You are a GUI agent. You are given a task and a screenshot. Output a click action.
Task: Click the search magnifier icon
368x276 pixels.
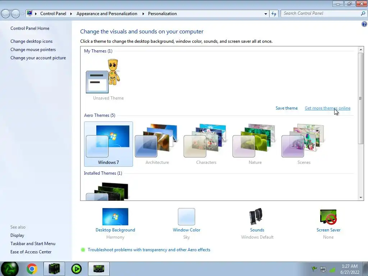[363, 14]
